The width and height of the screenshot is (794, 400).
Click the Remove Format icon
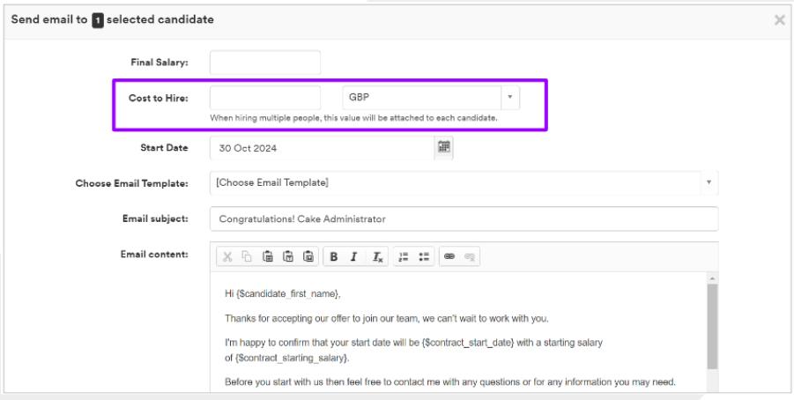376,256
